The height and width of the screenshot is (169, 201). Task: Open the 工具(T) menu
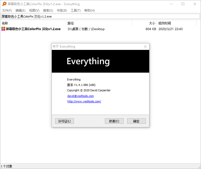[x=76, y=10]
